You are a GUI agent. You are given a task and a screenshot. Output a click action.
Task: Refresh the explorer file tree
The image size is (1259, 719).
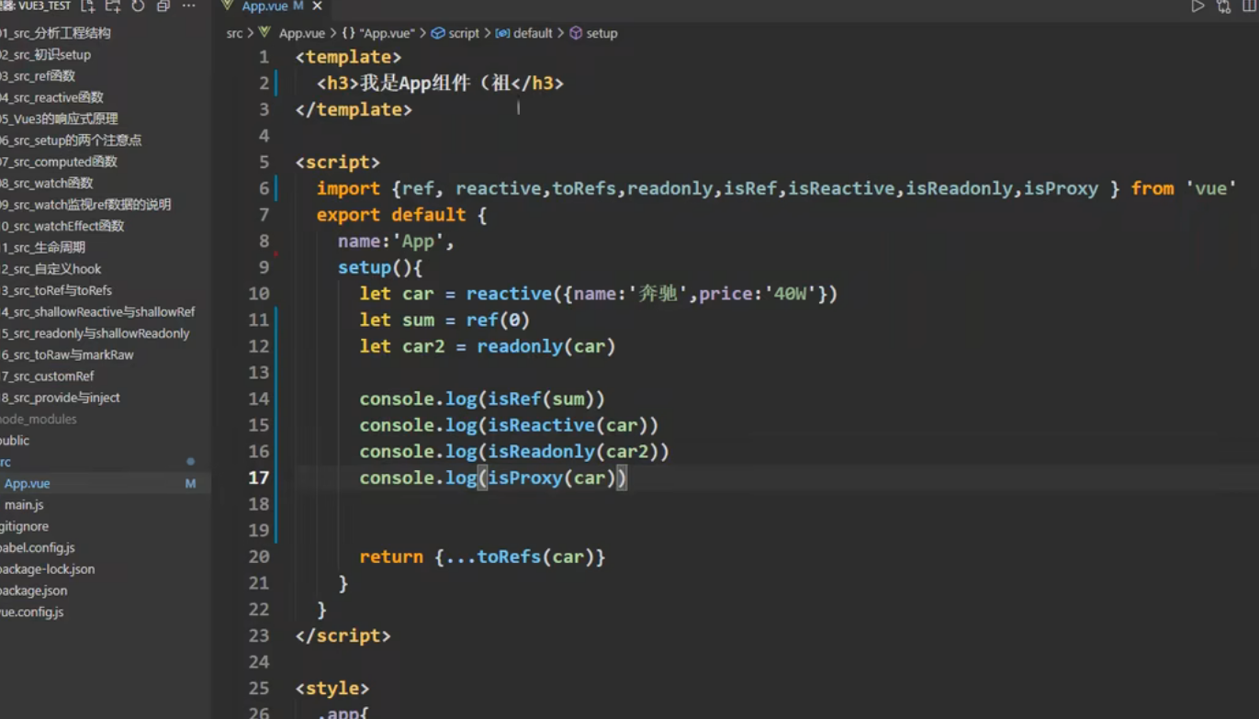(x=138, y=6)
